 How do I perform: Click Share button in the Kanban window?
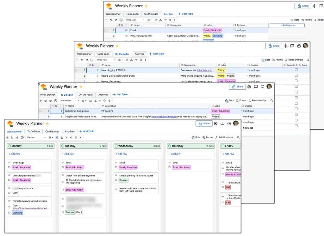(204, 124)
